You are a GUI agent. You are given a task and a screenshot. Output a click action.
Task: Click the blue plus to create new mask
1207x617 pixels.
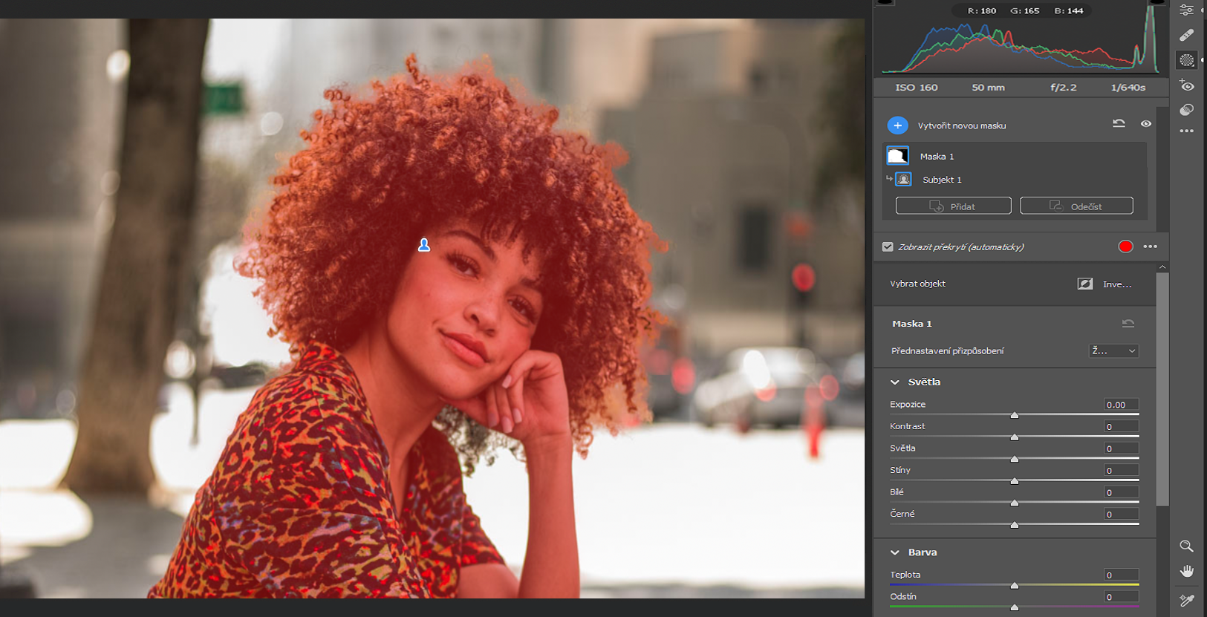click(x=897, y=125)
